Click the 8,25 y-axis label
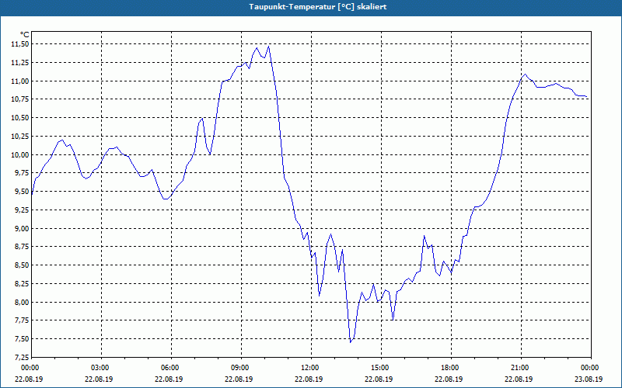 click(22, 283)
